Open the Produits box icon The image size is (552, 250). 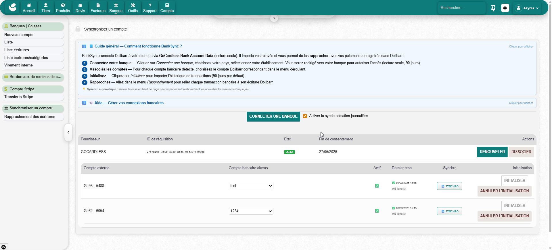63,5
